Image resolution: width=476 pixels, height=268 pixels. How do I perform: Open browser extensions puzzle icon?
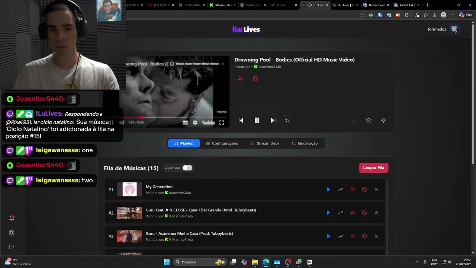(406, 15)
